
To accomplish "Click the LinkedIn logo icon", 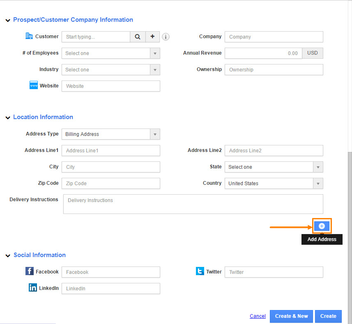I will click(33, 288).
